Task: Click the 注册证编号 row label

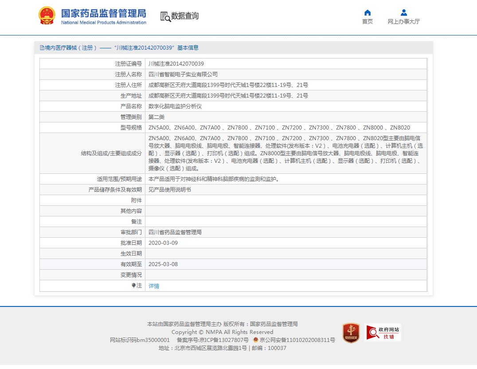Action: tap(129, 63)
